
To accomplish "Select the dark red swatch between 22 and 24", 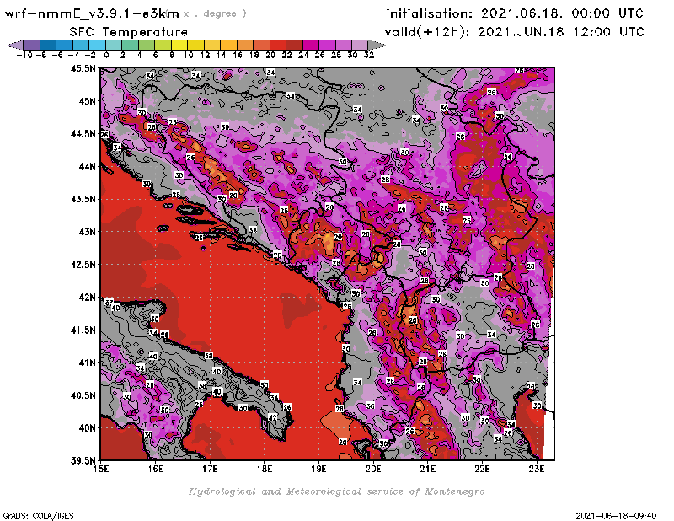I will (294, 45).
